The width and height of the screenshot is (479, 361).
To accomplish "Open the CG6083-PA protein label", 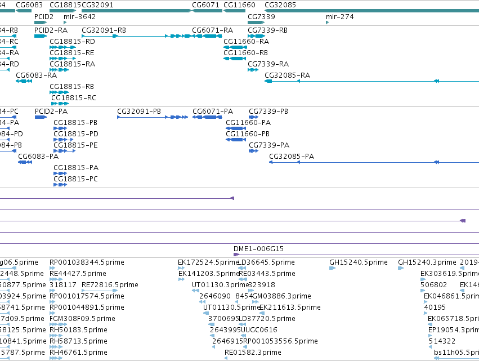I will click(x=38, y=157).
